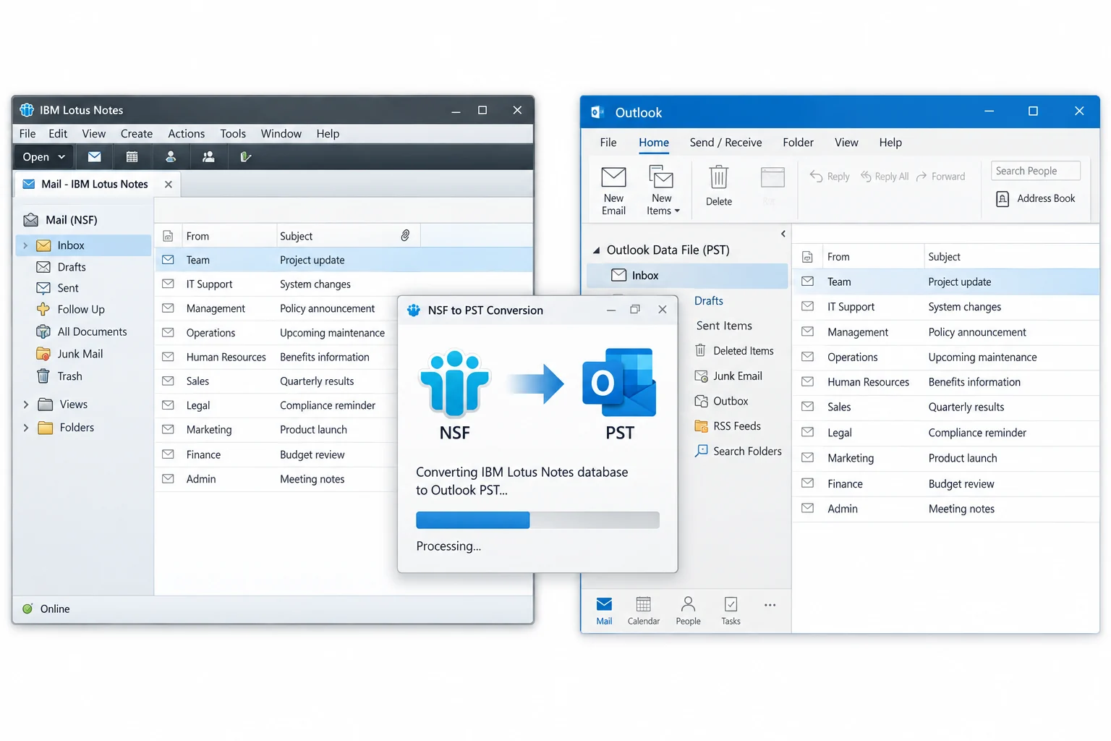Select RSS Feeds folder in Outlook
This screenshot has width=1111, height=741.
click(728, 426)
